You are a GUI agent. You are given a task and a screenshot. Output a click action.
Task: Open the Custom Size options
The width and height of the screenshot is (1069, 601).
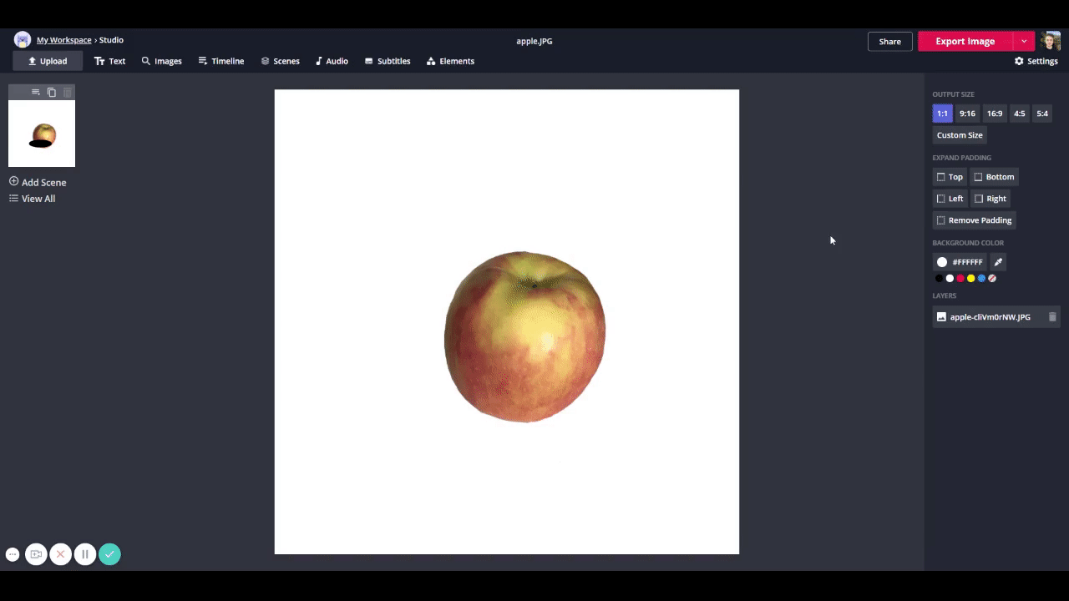pyautogui.click(x=960, y=135)
